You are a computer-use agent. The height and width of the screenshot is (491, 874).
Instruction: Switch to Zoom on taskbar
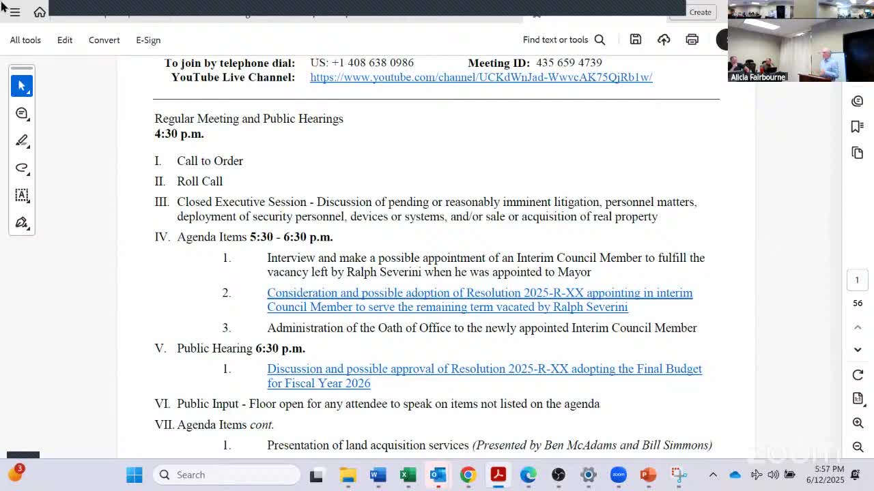point(619,475)
